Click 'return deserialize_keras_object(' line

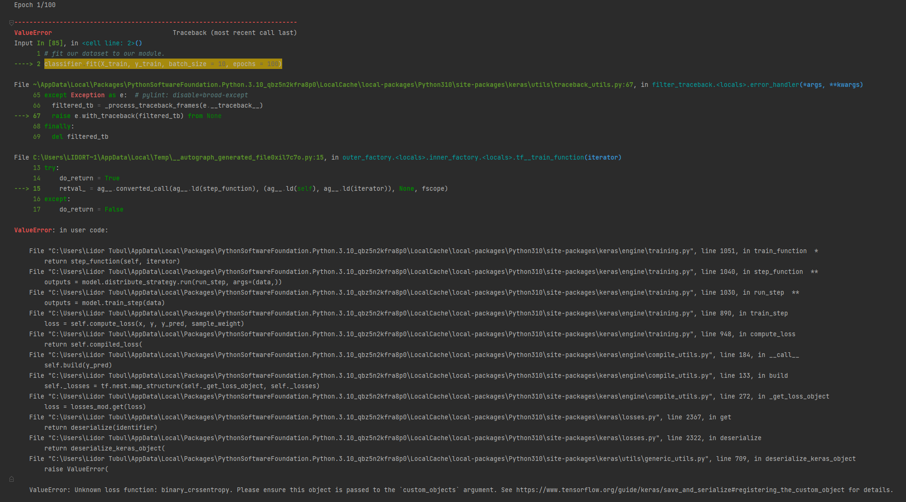[x=105, y=448]
